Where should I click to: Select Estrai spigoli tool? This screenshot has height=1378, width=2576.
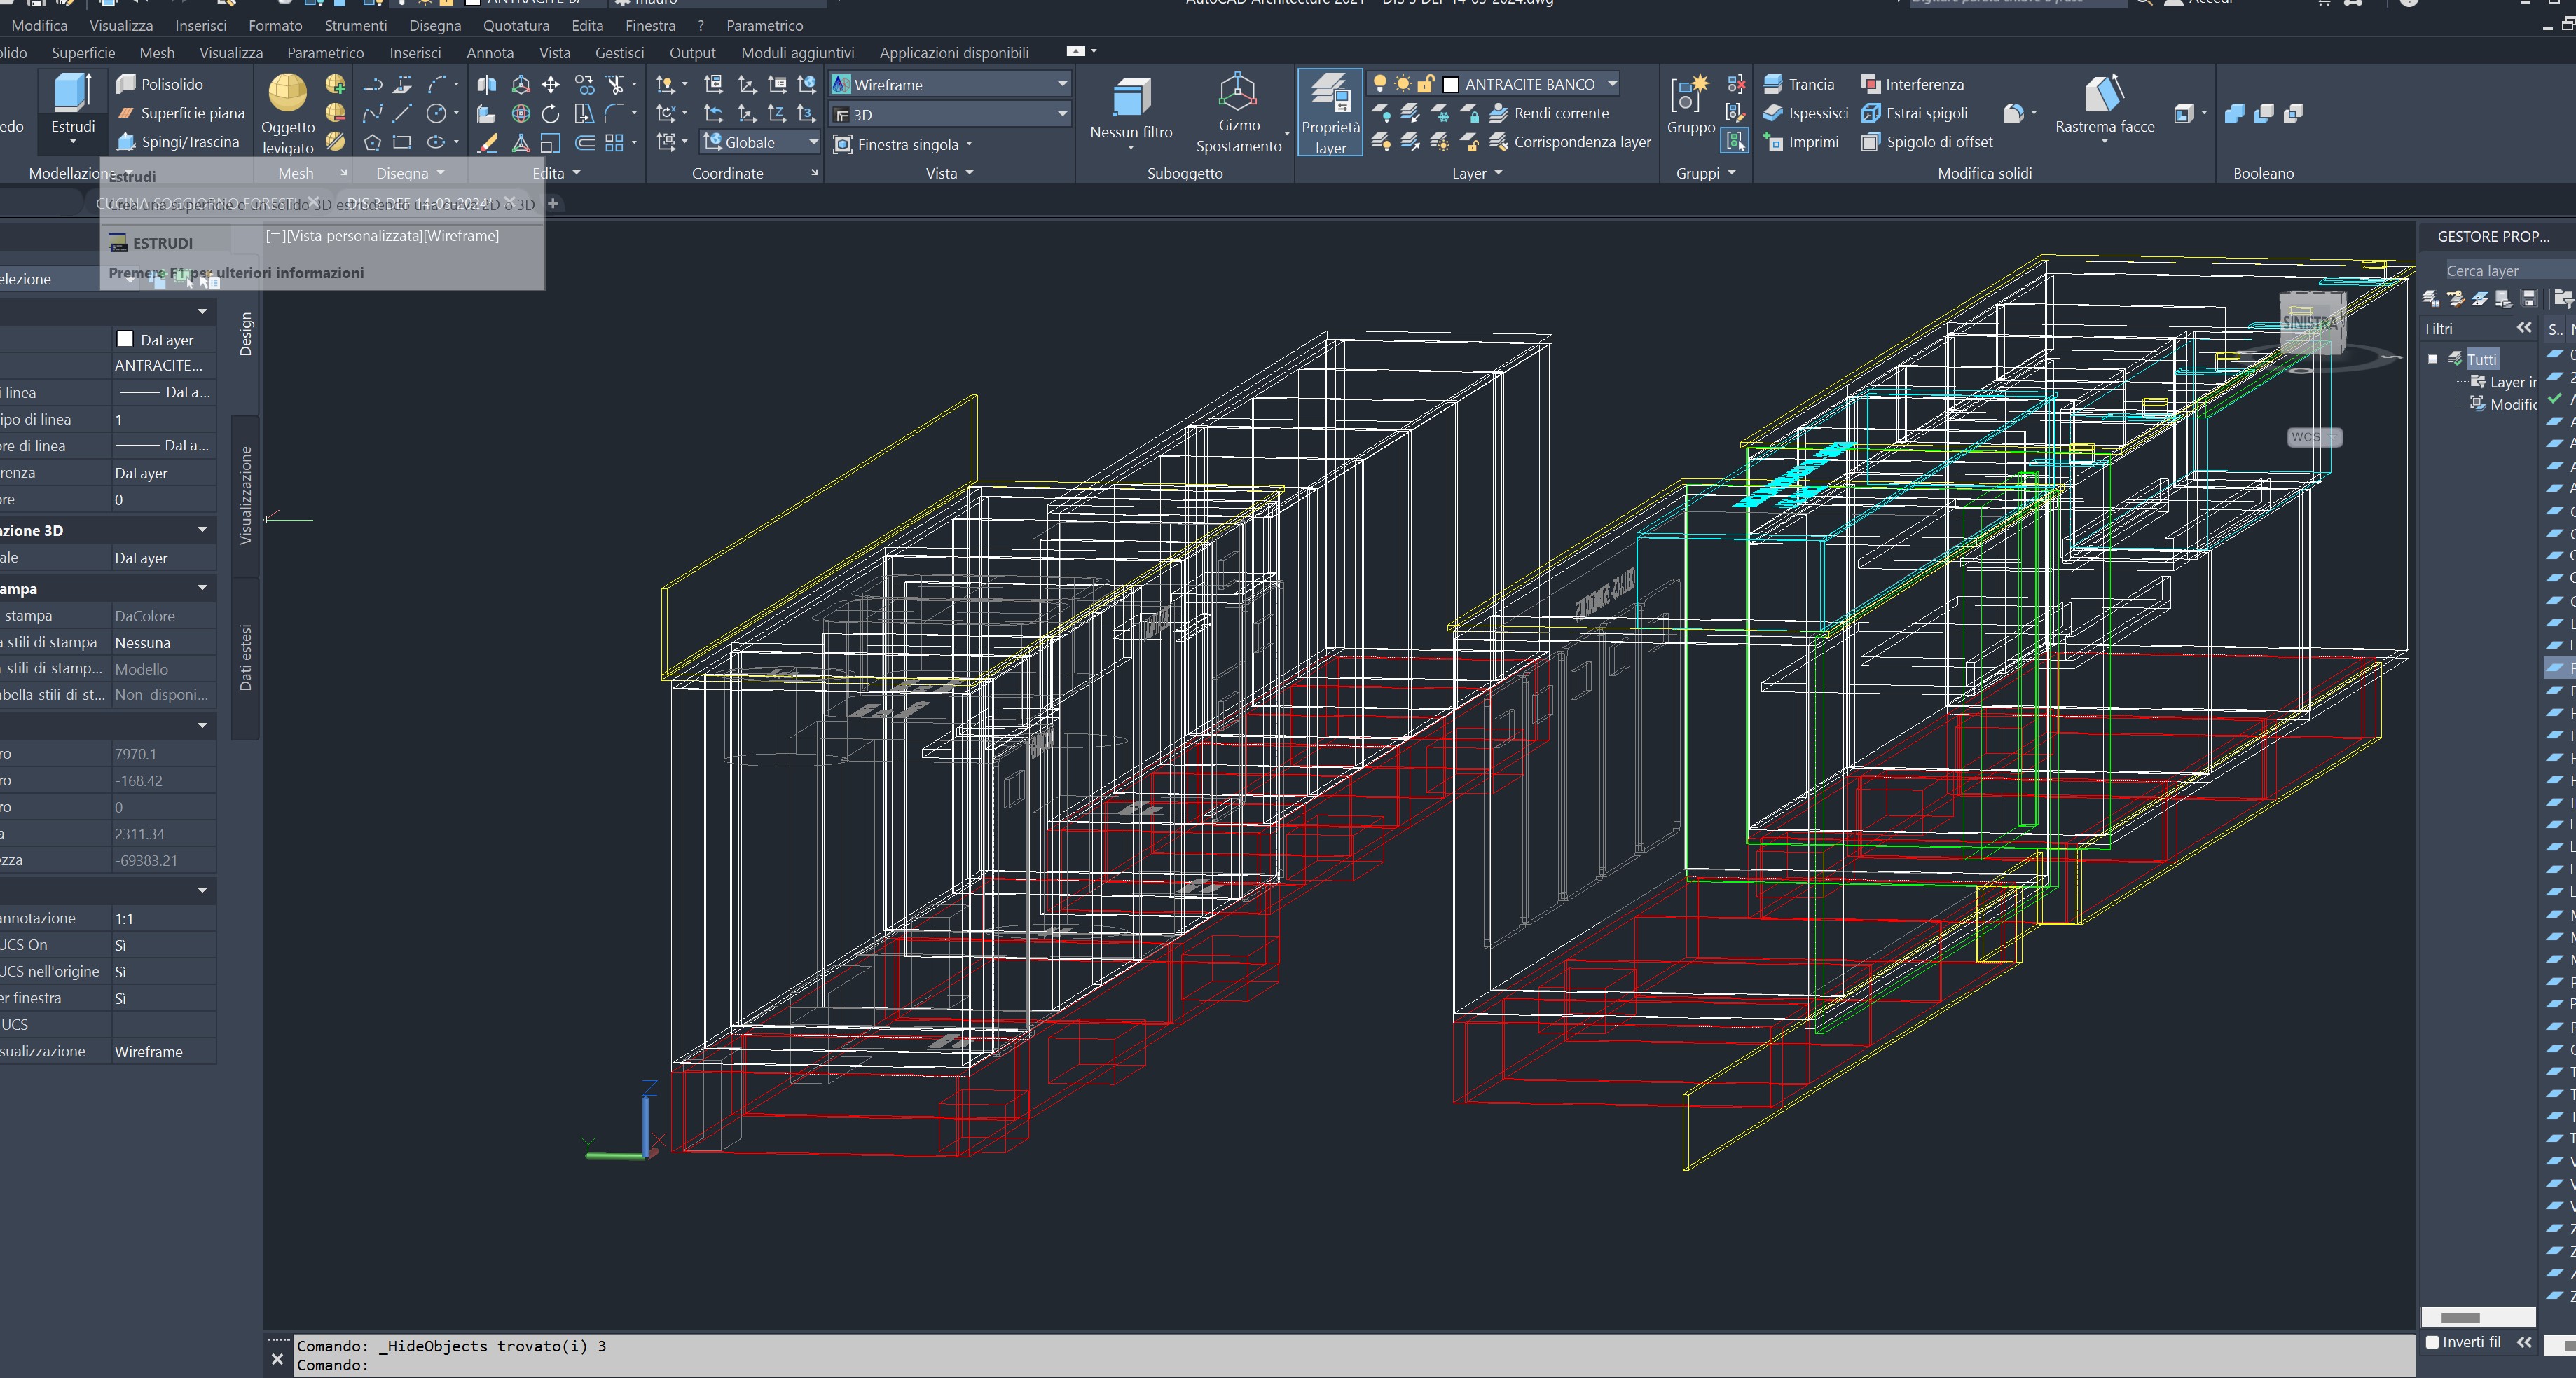coord(1914,113)
